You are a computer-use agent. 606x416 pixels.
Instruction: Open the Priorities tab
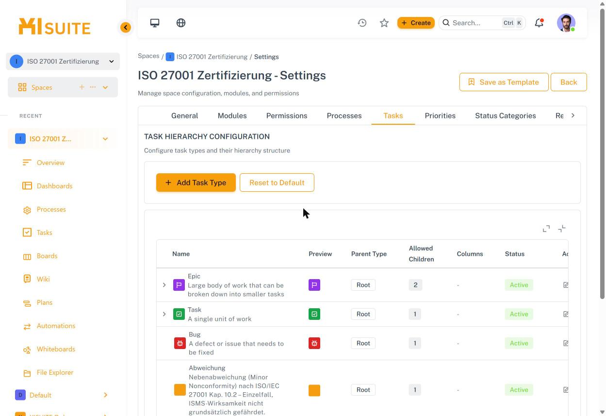tap(440, 116)
